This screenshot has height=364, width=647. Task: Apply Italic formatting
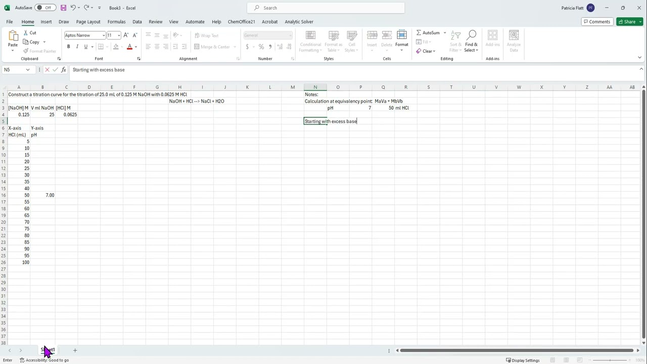tap(77, 47)
